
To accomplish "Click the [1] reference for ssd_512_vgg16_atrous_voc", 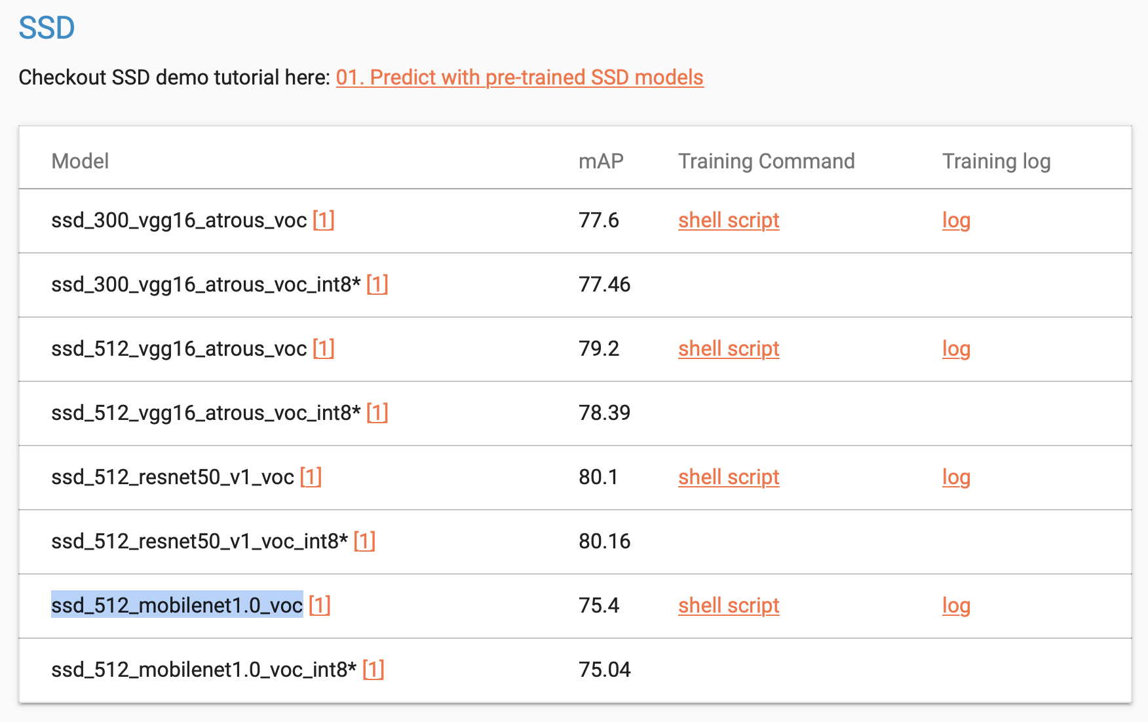I will click(324, 349).
